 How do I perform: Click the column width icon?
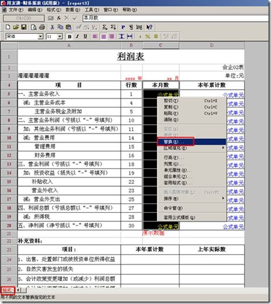click(x=130, y=36)
